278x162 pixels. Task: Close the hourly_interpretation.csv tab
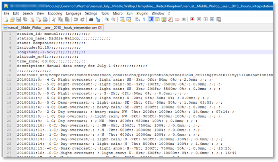[x=100, y=27]
